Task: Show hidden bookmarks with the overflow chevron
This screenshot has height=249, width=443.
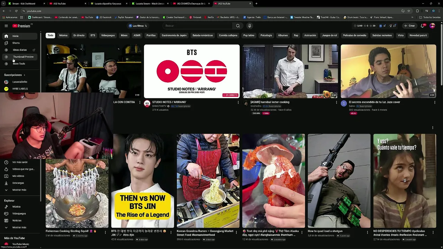Action: click(412, 17)
